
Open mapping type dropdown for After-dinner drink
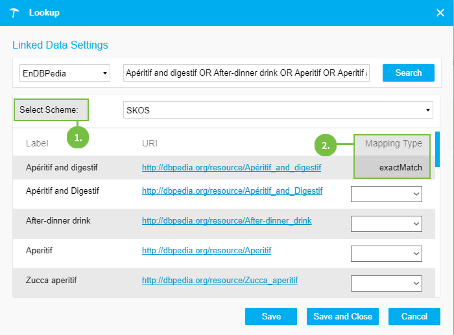(x=386, y=224)
